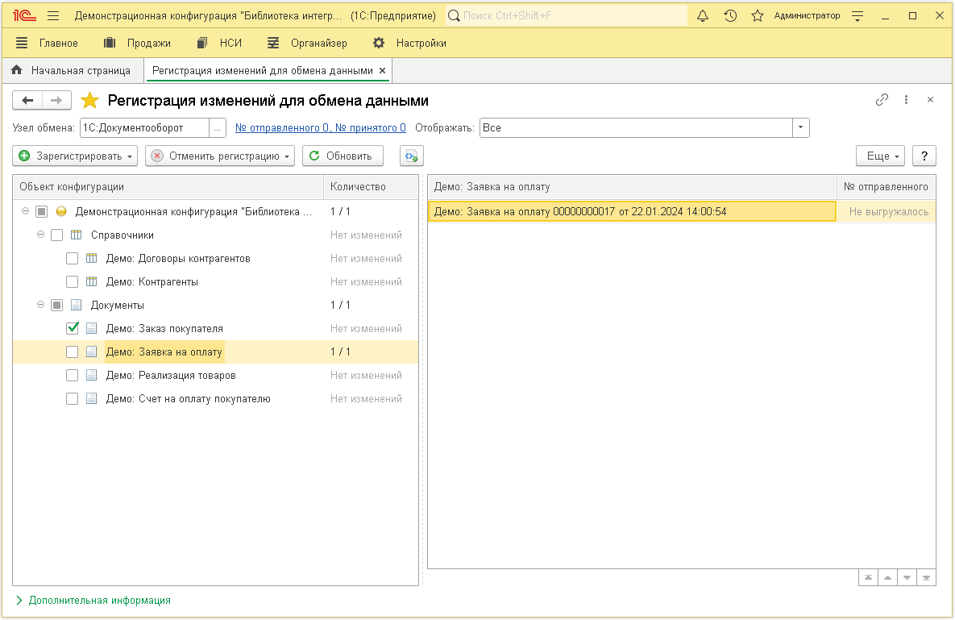Click the edit exchange message icon button
Viewport: 955px width, 620px height.
pos(412,156)
